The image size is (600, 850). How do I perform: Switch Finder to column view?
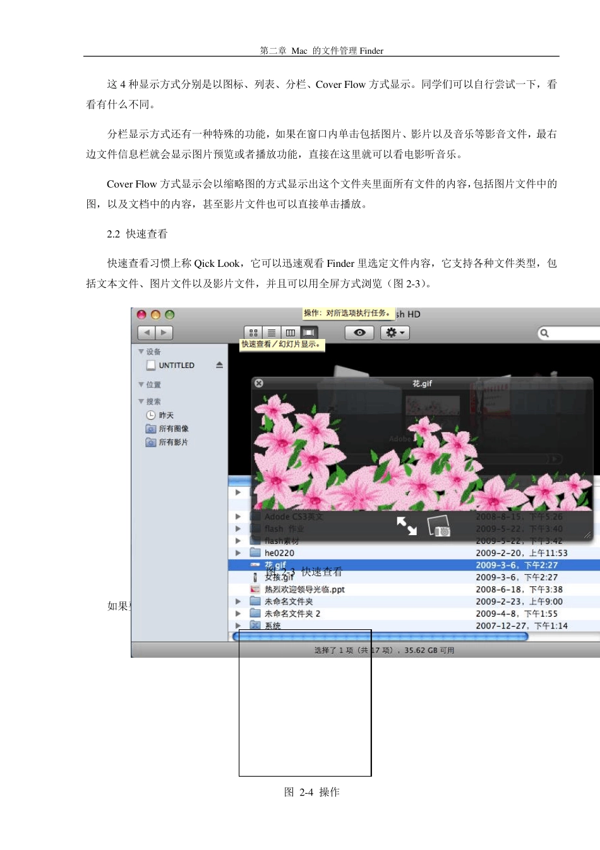[291, 333]
